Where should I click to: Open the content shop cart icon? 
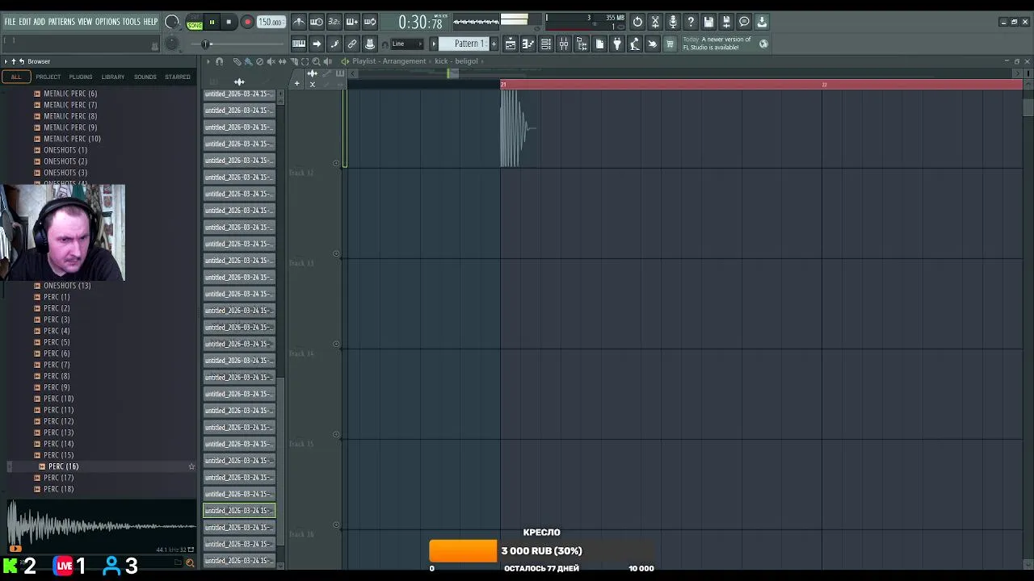click(x=670, y=44)
